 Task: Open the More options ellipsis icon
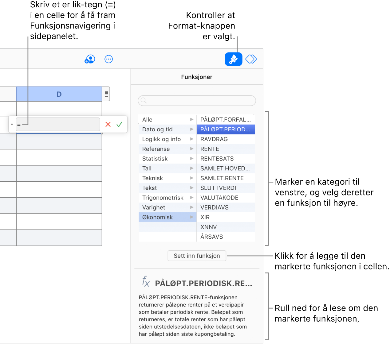tap(108, 59)
